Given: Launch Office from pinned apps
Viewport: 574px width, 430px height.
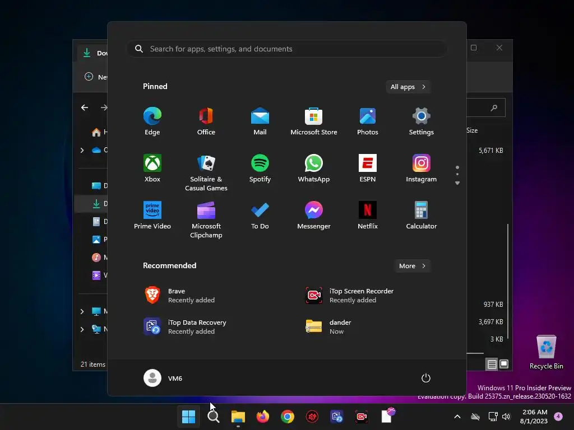Looking at the screenshot, I should (206, 121).
